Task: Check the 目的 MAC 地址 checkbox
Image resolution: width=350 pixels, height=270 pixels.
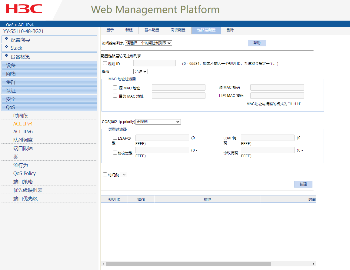Action: (115, 95)
